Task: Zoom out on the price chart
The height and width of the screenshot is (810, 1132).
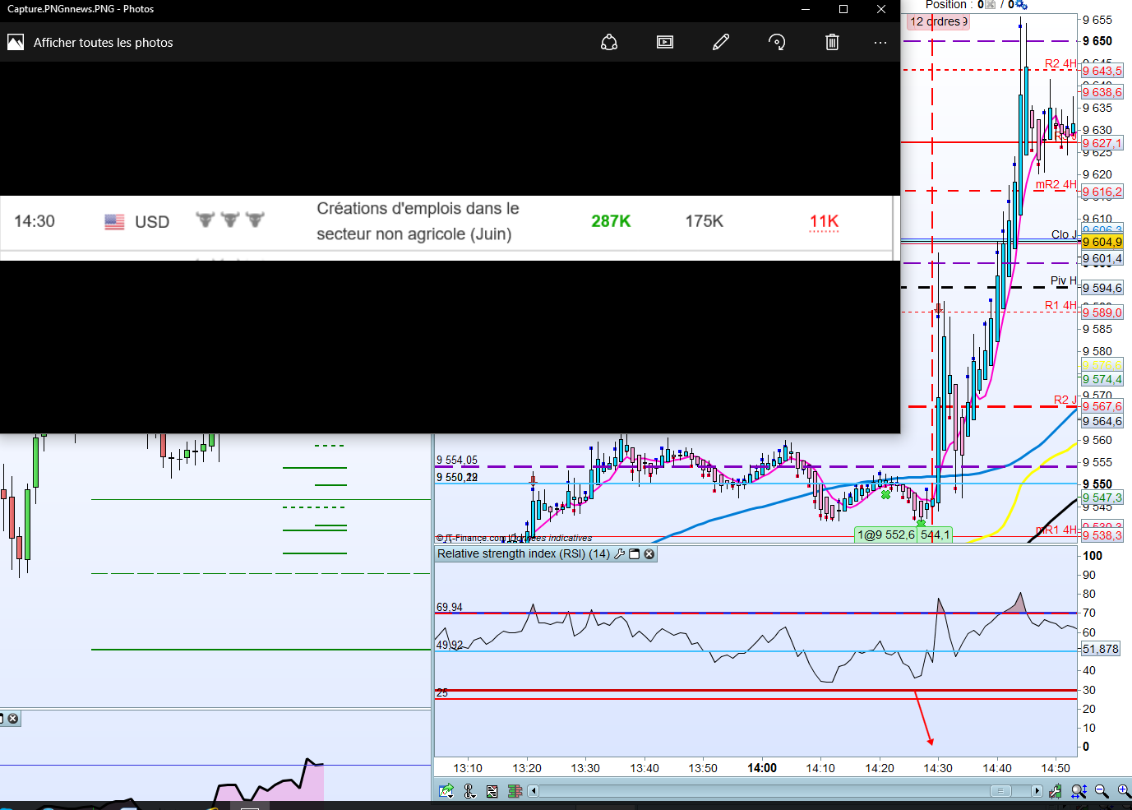Action: point(1102,791)
